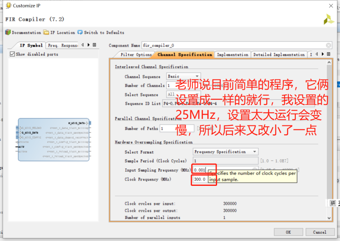This screenshot has height=241, width=340.
Task: Click the Input Sampling Frequency field
Action: (x=226, y=170)
